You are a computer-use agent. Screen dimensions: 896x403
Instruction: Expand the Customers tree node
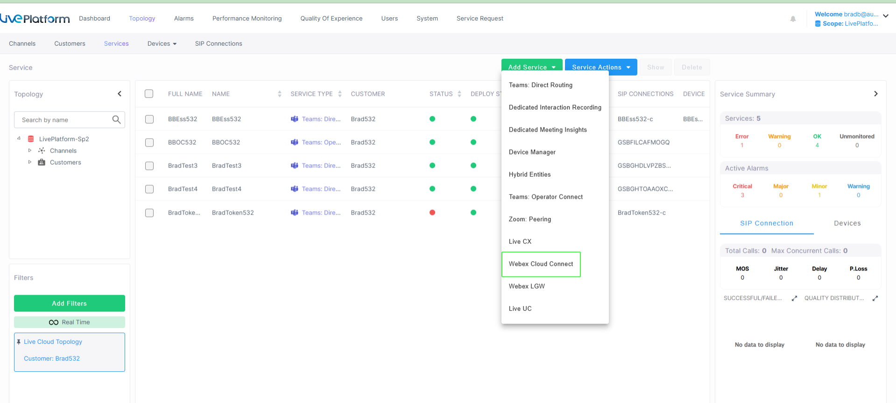click(29, 162)
